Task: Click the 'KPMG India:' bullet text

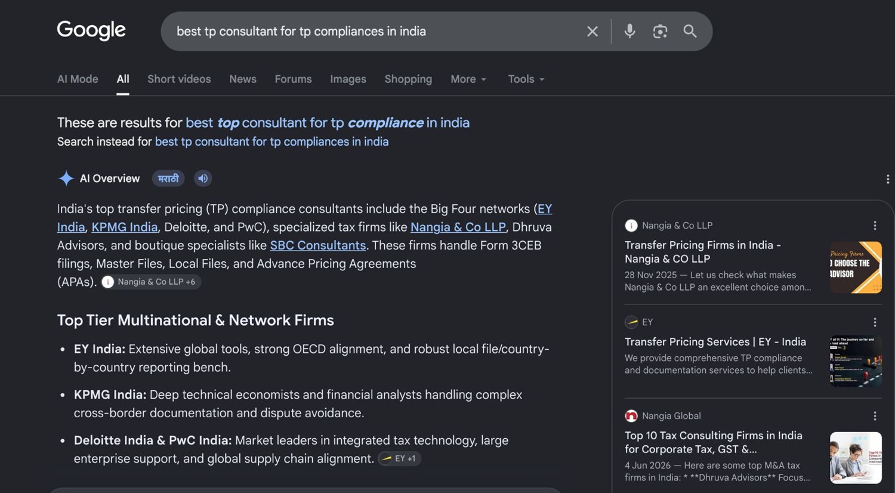Action: click(110, 395)
